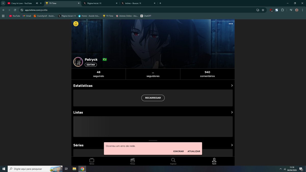Dismiss the network error with IGNORAR

(178, 151)
